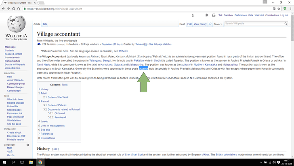Open the Sandbox link

229,15
